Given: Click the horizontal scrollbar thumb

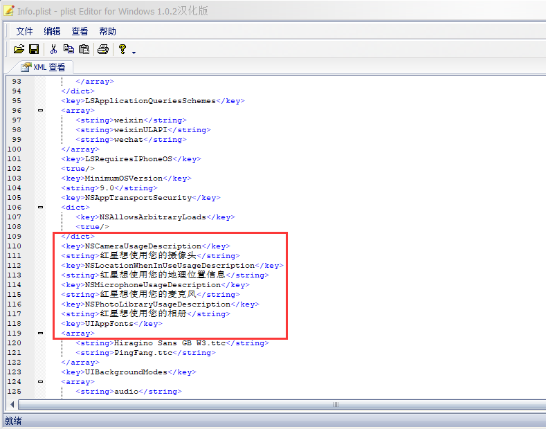Looking at the screenshot, I should (x=282, y=404).
